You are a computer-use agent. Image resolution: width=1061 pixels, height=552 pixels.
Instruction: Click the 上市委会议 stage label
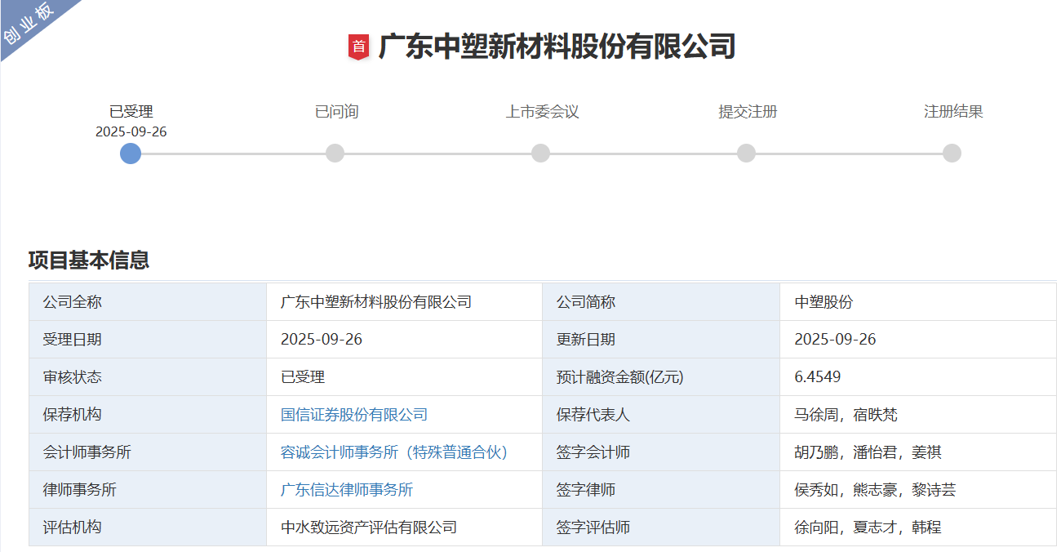542,112
